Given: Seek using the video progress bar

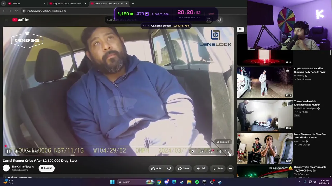Looking at the screenshot, I should pos(118,146).
